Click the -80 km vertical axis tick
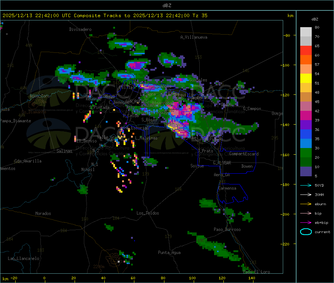Viewport: 334px width, 283px height. 286,35
